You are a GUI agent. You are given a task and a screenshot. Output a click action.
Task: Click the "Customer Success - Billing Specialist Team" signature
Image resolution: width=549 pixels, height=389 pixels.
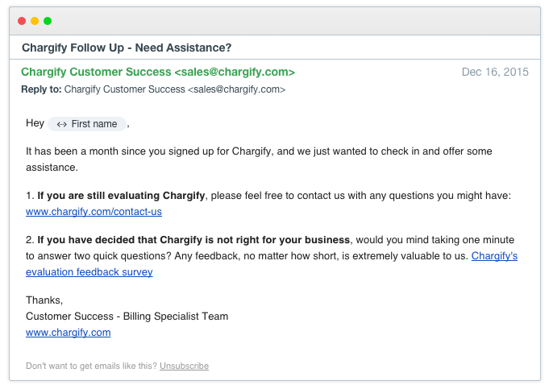pyautogui.click(x=127, y=317)
